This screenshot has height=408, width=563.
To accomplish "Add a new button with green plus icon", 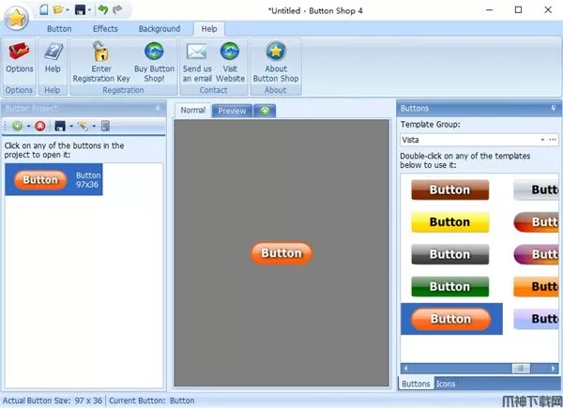I will pos(17,126).
